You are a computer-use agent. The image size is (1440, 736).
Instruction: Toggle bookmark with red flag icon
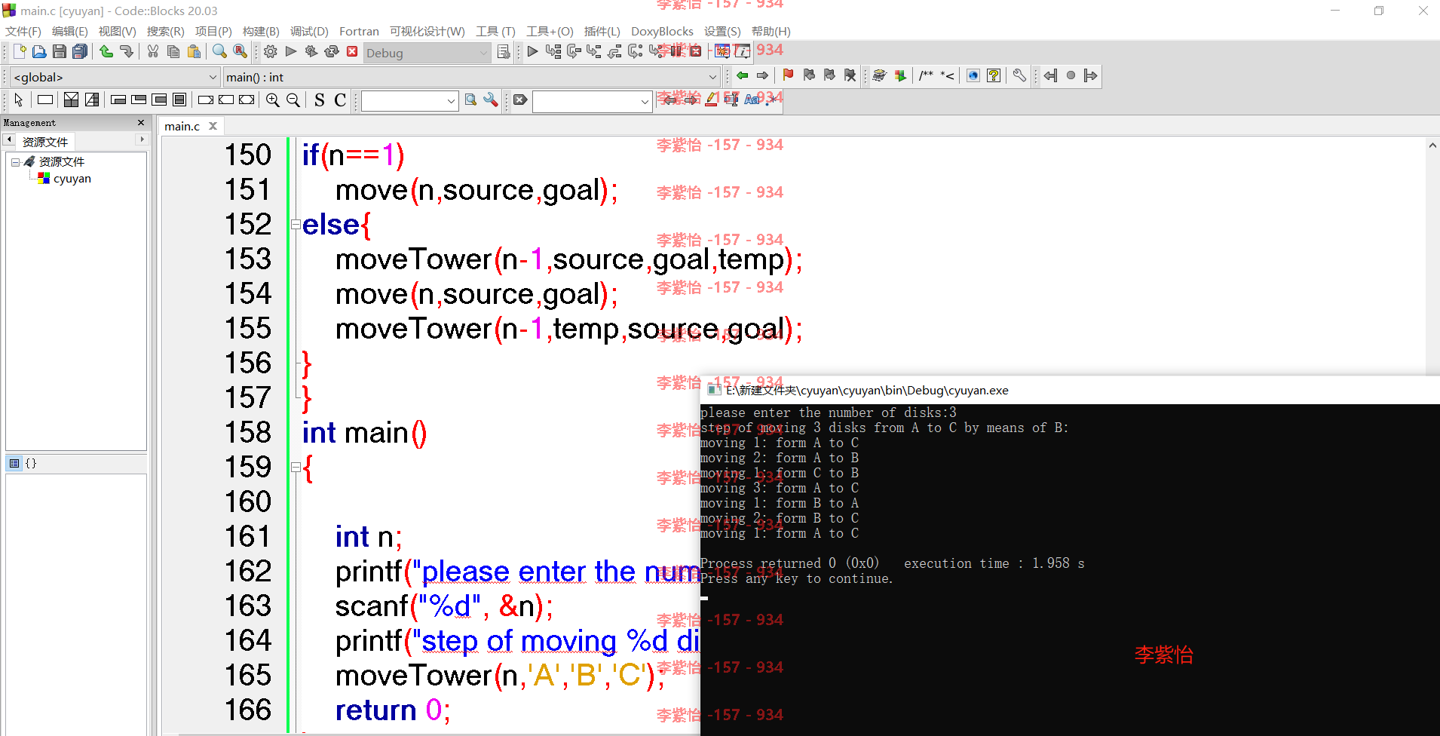point(789,75)
